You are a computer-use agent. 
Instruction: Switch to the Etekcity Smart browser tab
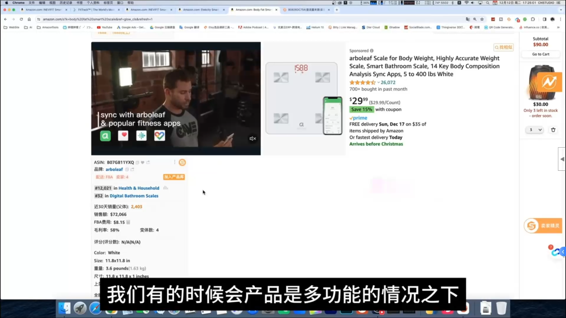[200, 10]
